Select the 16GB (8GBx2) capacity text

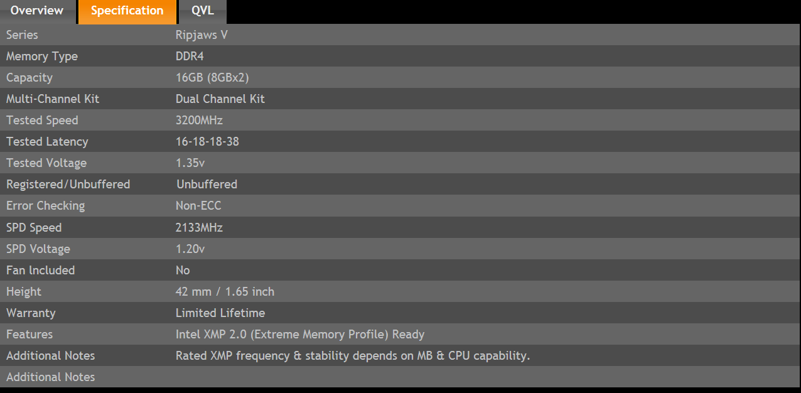pyautogui.click(x=213, y=78)
